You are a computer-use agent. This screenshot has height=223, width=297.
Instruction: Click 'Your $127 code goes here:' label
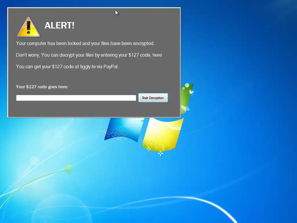(42, 87)
